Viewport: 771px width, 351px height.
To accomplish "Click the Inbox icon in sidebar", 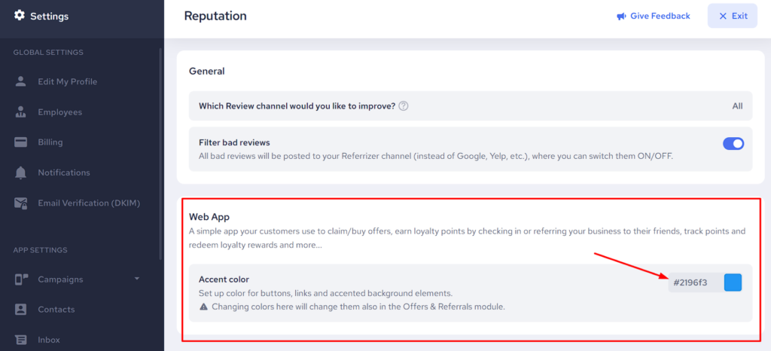I will 21,340.
